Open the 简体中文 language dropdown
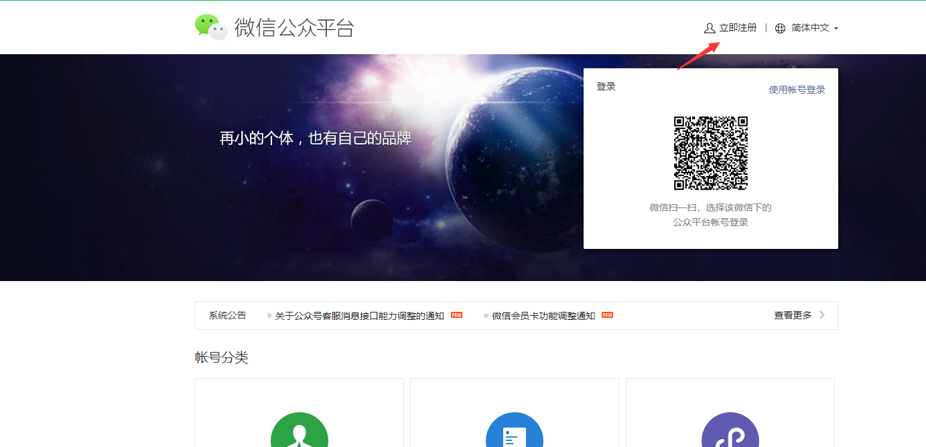 click(814, 28)
